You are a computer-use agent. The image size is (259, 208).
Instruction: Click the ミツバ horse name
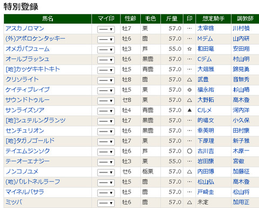pyautogui.click(x=14, y=203)
